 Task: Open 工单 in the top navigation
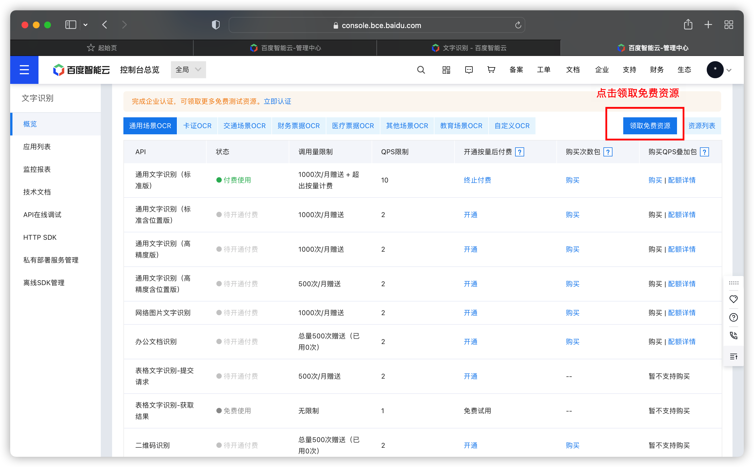coord(544,70)
